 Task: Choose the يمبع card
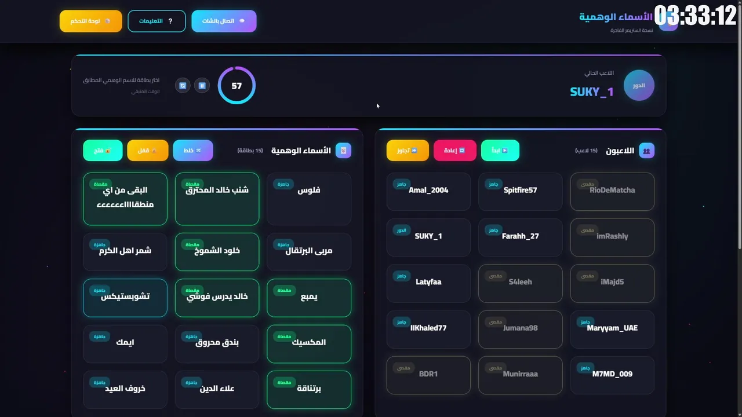tap(309, 298)
